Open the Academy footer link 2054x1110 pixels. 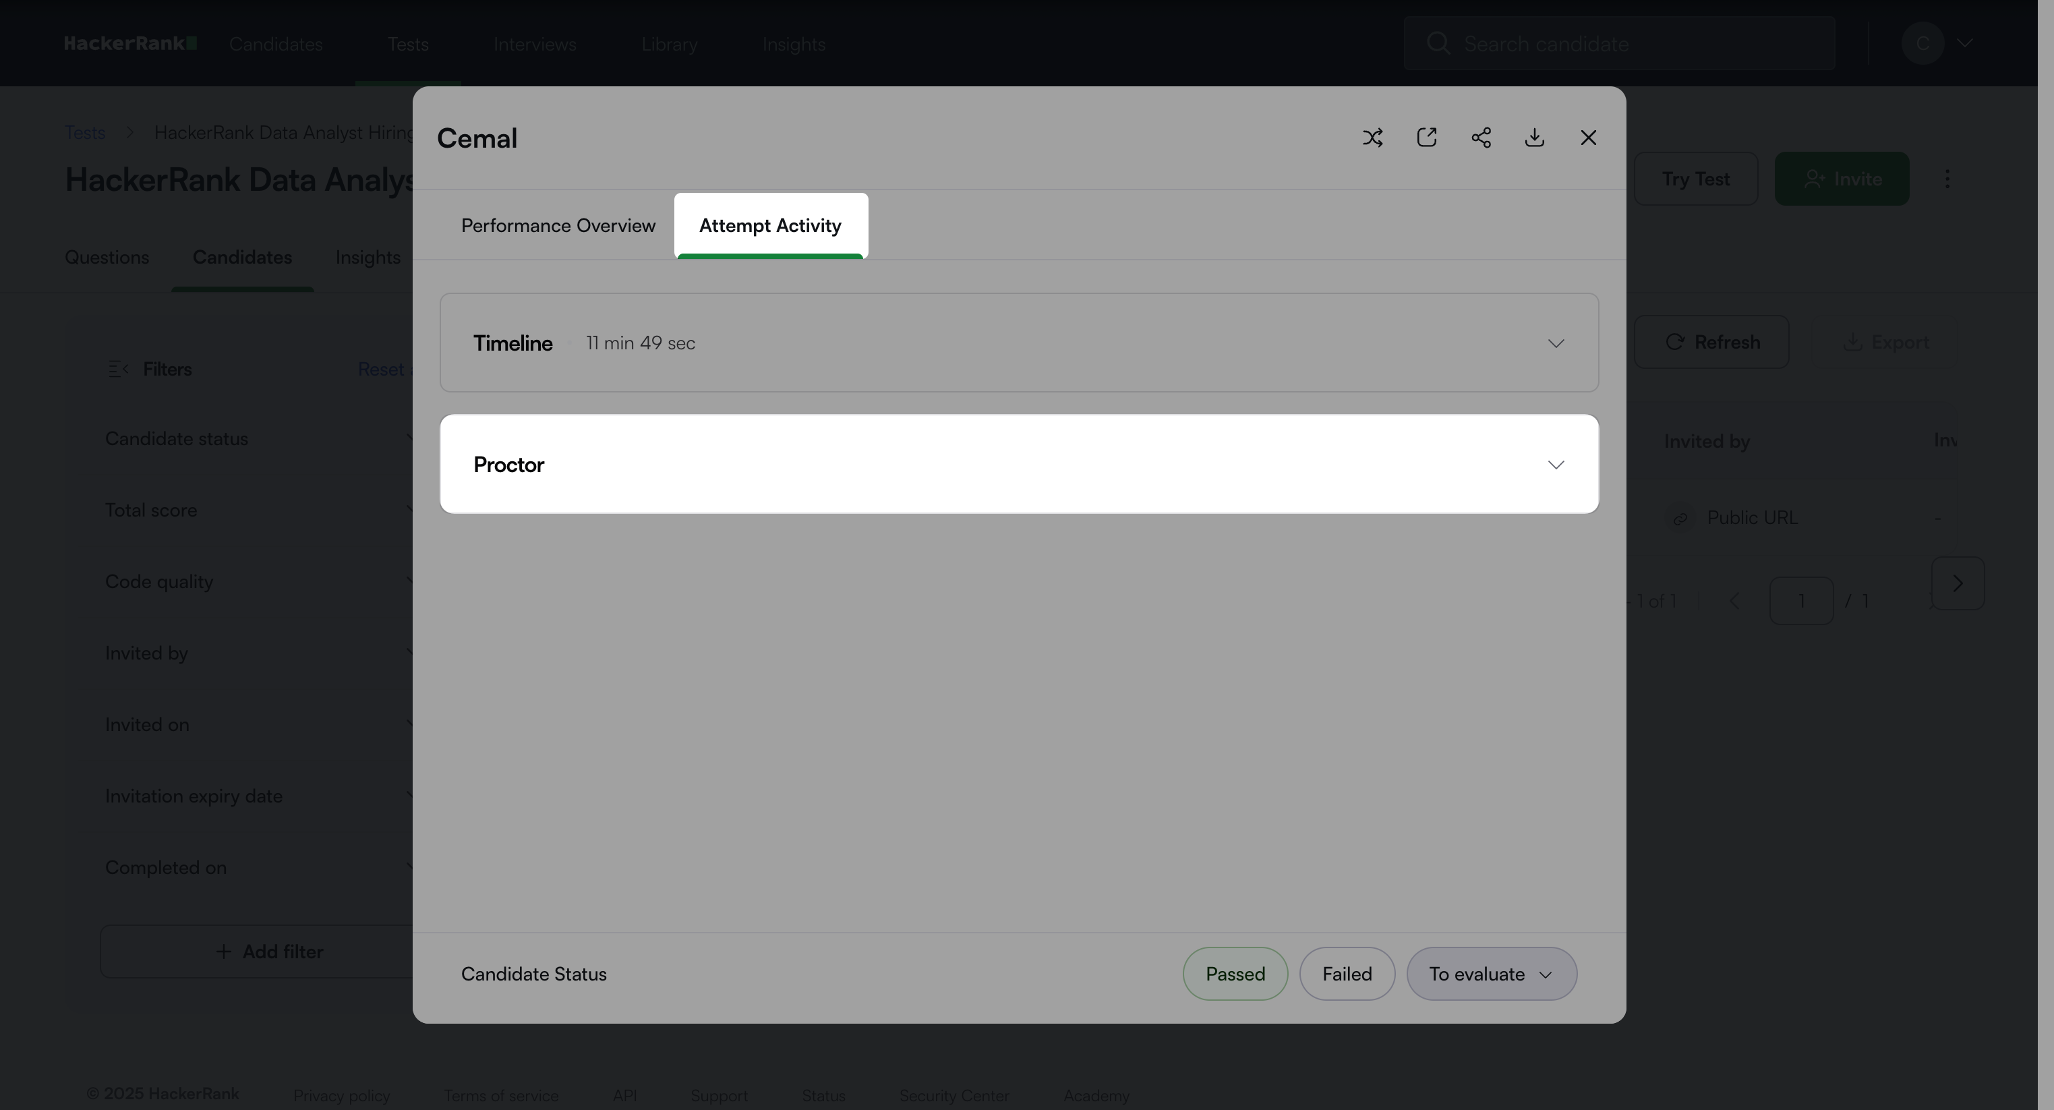click(1096, 1096)
